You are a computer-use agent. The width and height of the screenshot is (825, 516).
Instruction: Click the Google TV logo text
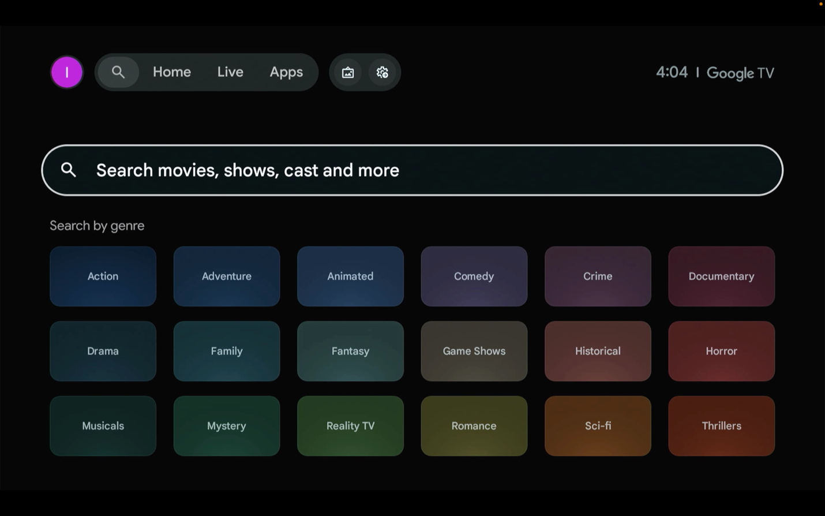pyautogui.click(x=740, y=73)
